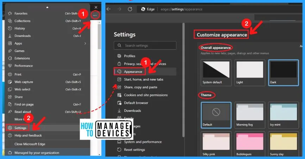
Task: Click the Customize appearance heading
Action: [x=222, y=35]
